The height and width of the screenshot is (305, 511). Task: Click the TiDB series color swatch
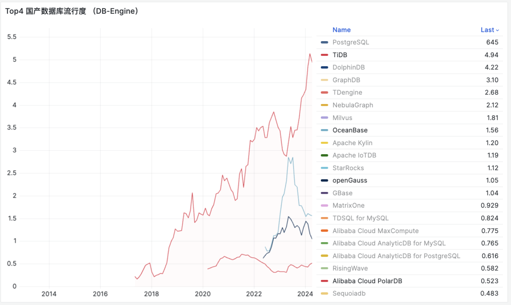tap(324, 55)
